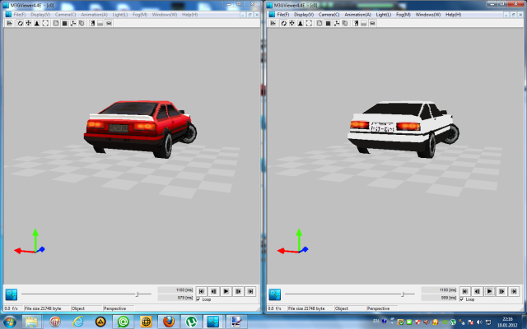Expand the Animation(A) menu in the left window
Image resolution: width=527 pixels, height=329 pixels.
point(93,15)
